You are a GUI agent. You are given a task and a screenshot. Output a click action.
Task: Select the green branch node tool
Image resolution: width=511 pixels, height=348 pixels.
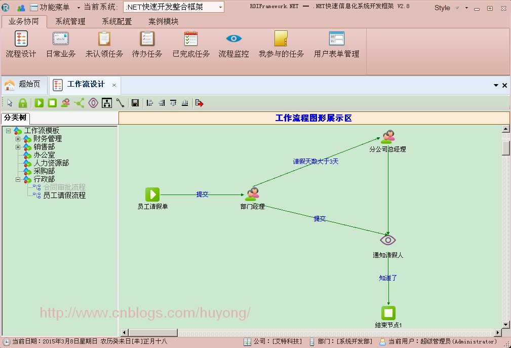click(x=79, y=103)
